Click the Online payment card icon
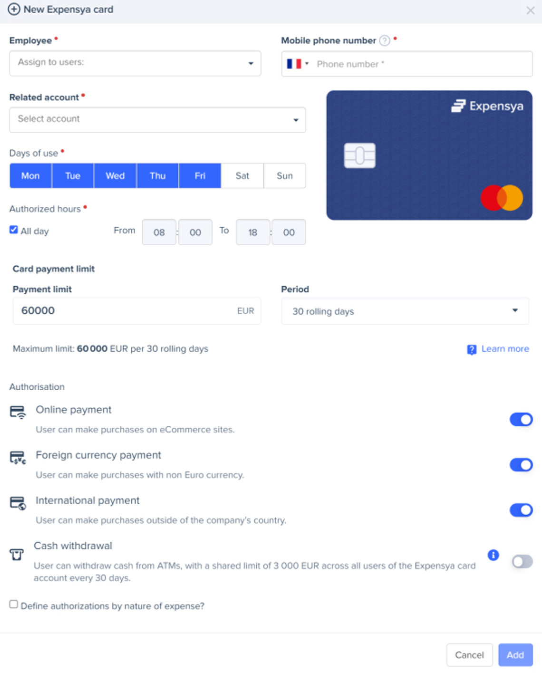 (x=18, y=412)
